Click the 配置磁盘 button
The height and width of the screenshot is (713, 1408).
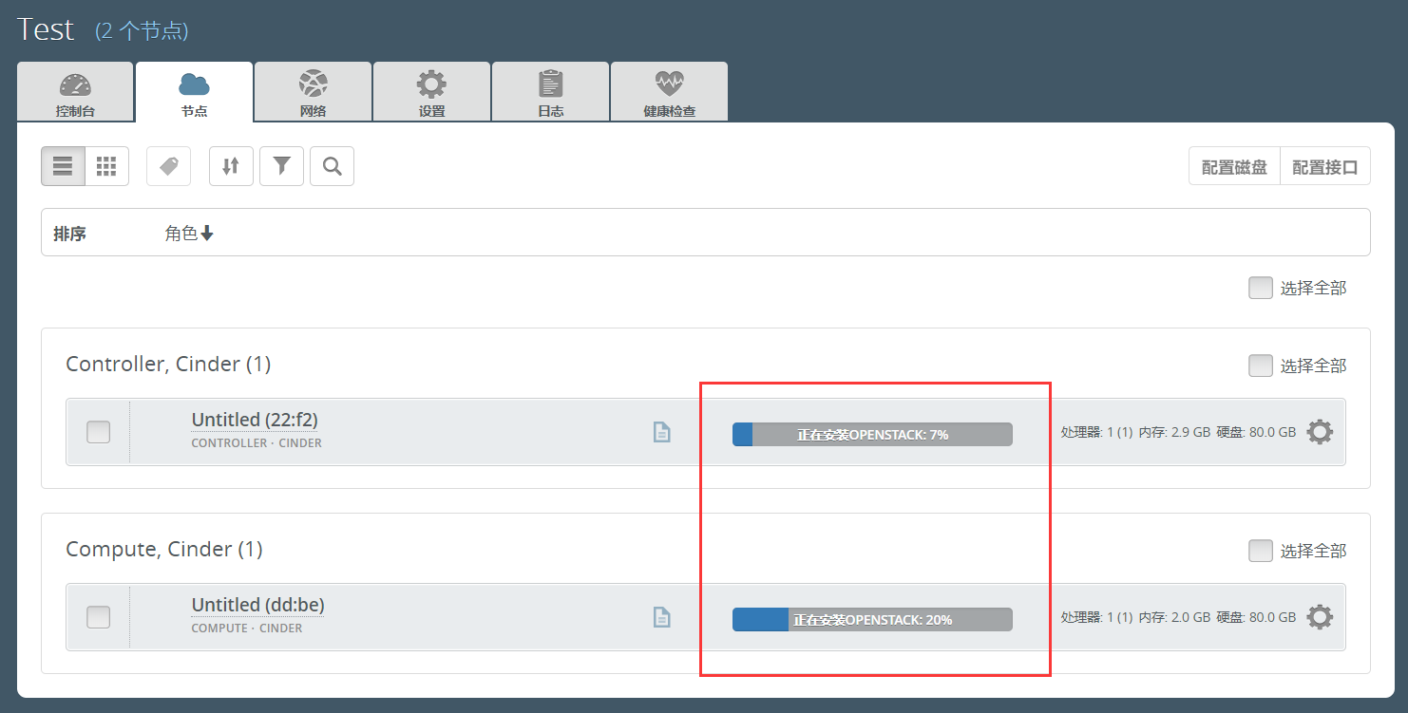1234,165
